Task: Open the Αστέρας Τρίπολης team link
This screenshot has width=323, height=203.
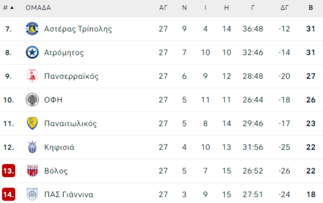Action: point(78,29)
